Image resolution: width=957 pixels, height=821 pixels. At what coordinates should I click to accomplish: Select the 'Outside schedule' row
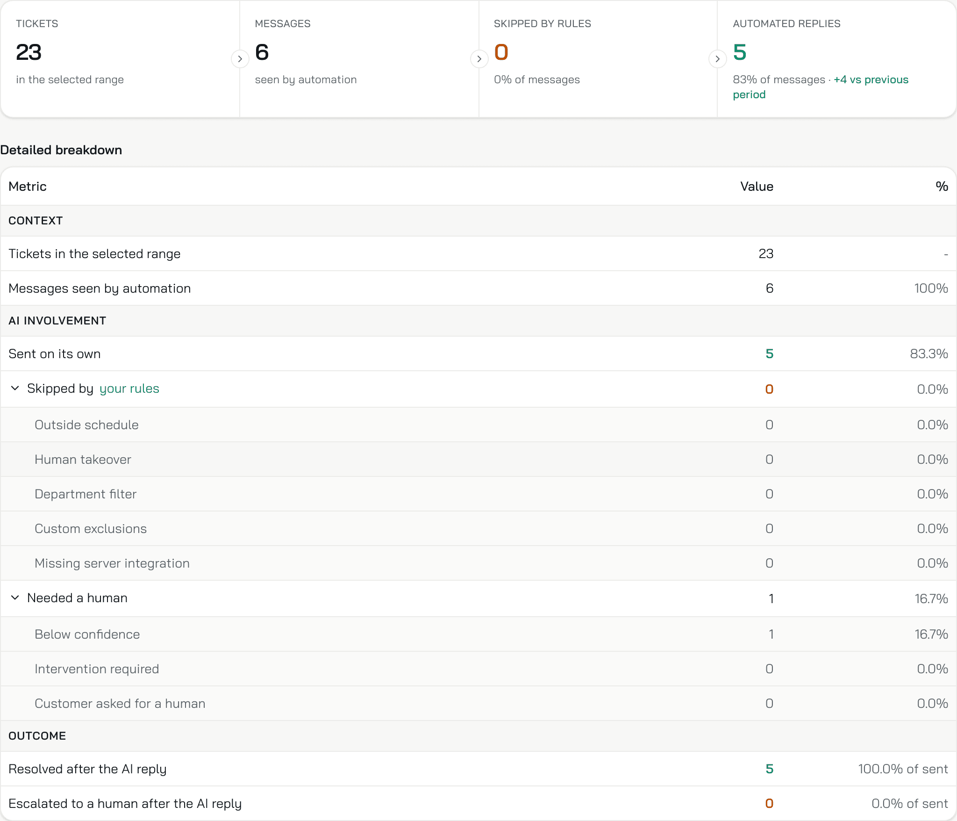(x=478, y=425)
